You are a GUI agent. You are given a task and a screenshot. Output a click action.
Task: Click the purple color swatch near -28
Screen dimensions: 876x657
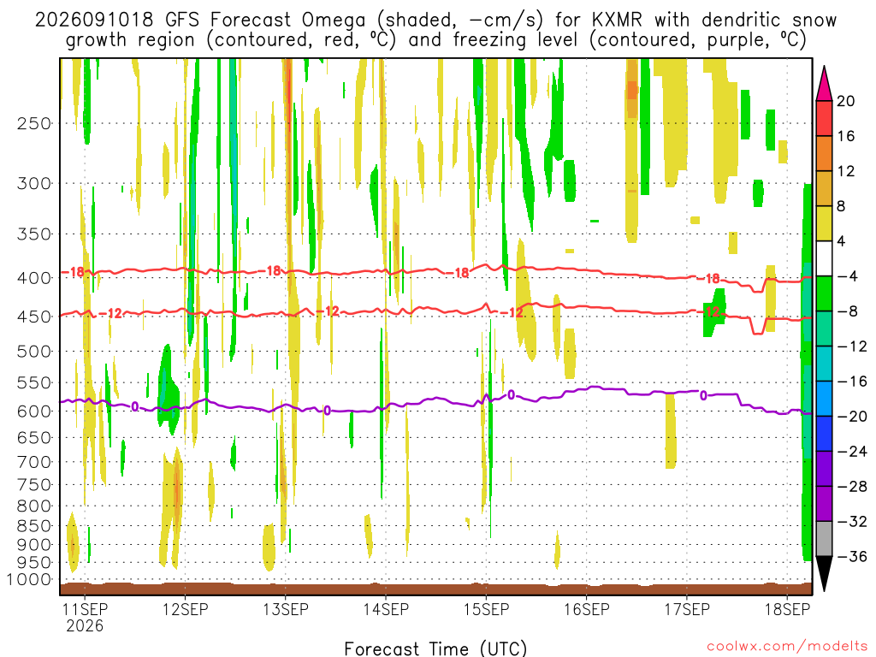coord(824,468)
